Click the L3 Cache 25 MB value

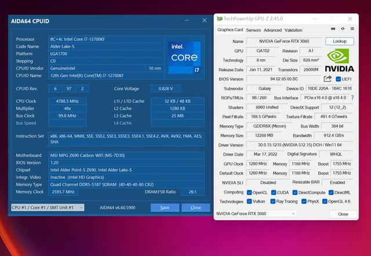pos(177,116)
